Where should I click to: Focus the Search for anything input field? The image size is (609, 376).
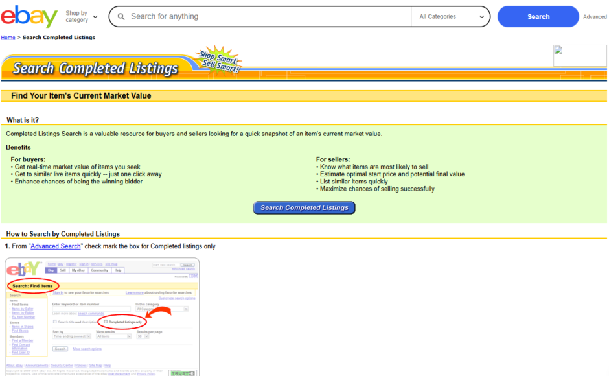coord(266,17)
